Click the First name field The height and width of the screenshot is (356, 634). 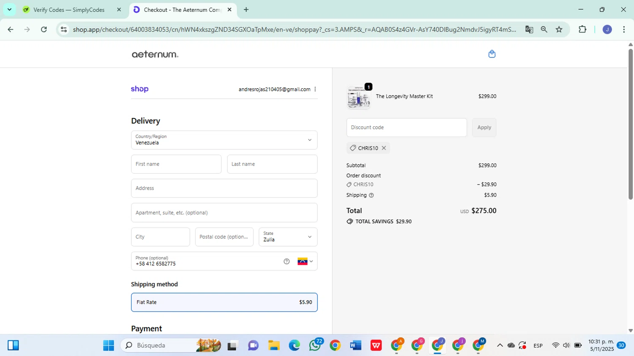(x=176, y=164)
